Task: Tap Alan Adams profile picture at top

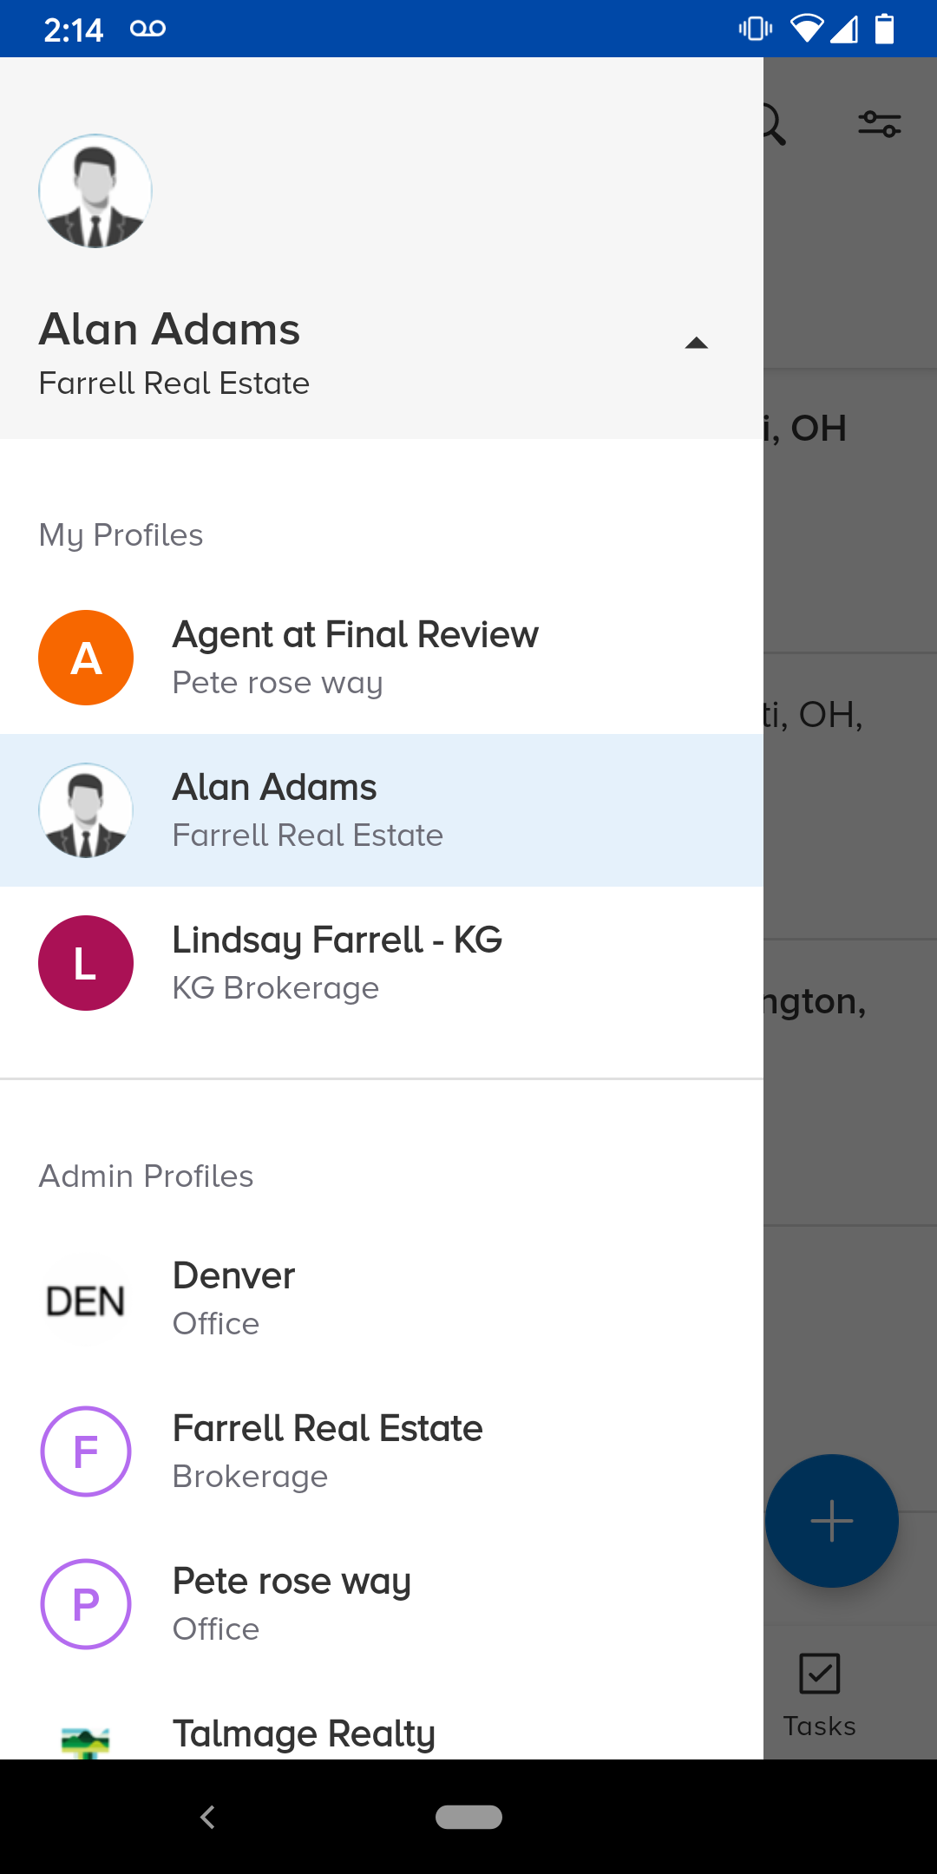Action: point(95,192)
